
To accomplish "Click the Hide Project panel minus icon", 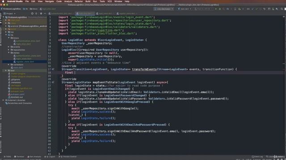I will click(x=45, y=13).
